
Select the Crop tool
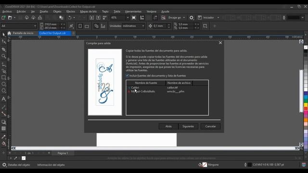click(x=3, y=49)
